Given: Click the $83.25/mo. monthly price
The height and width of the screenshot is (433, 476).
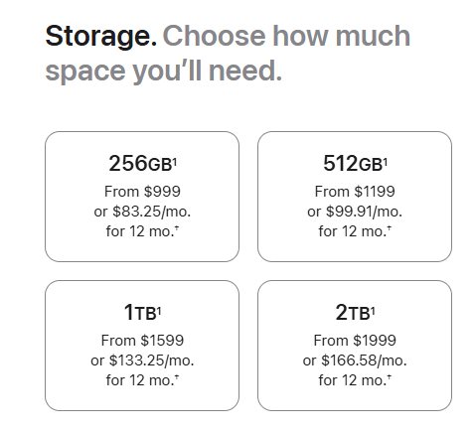Looking at the screenshot, I should coord(152,212).
